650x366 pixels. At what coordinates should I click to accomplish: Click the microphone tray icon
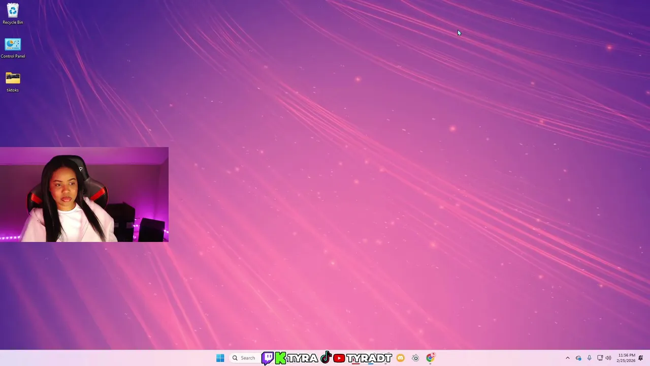[x=589, y=358]
